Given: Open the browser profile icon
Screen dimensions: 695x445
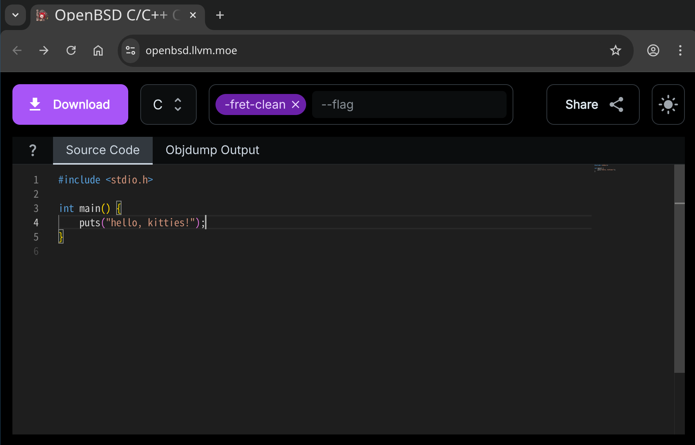Looking at the screenshot, I should coord(653,50).
